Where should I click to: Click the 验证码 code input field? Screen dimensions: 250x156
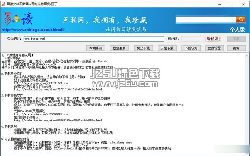tap(191, 39)
